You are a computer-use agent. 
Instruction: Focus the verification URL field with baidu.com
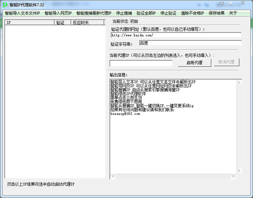tap(176, 35)
